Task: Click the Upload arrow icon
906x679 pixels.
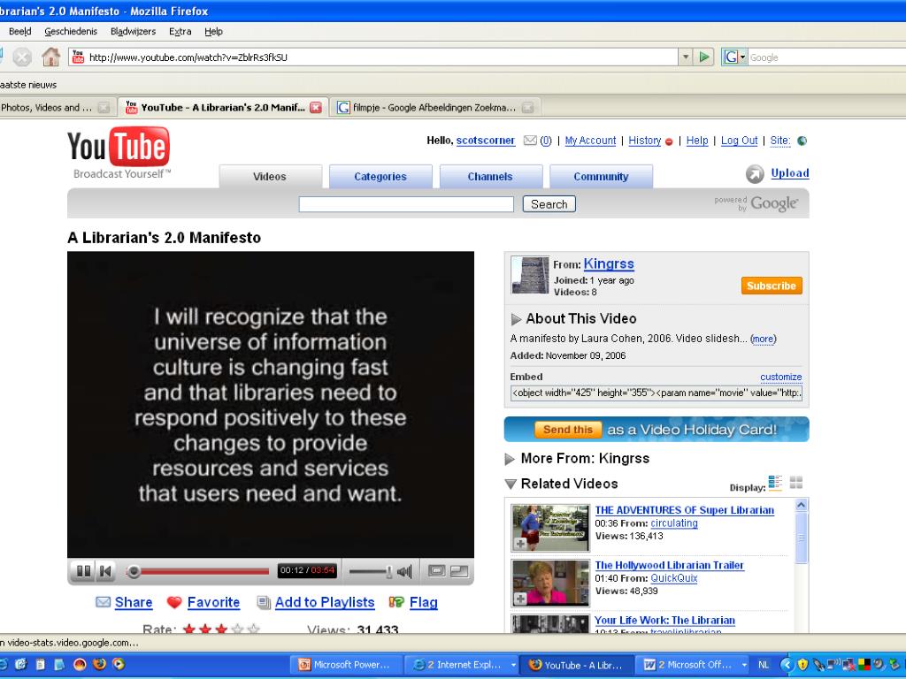Action: [755, 174]
